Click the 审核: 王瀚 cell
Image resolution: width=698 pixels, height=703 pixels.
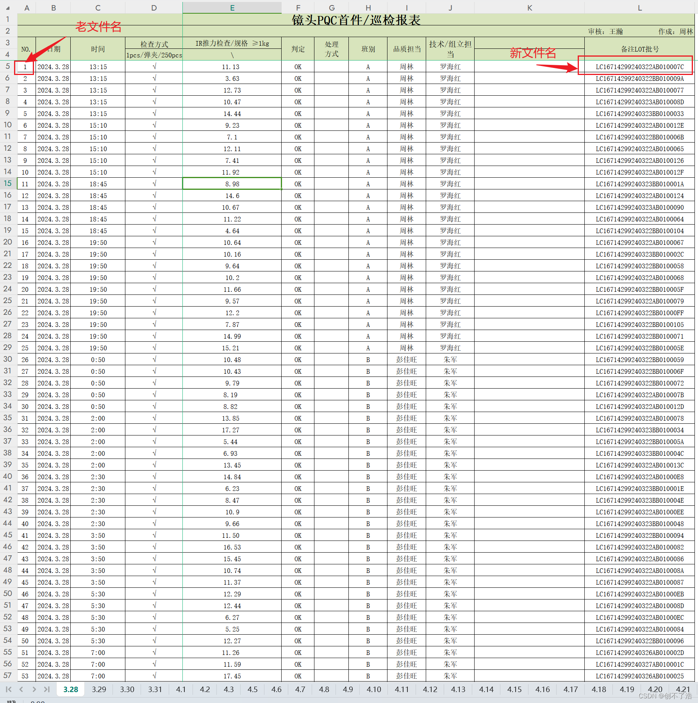[x=605, y=32]
